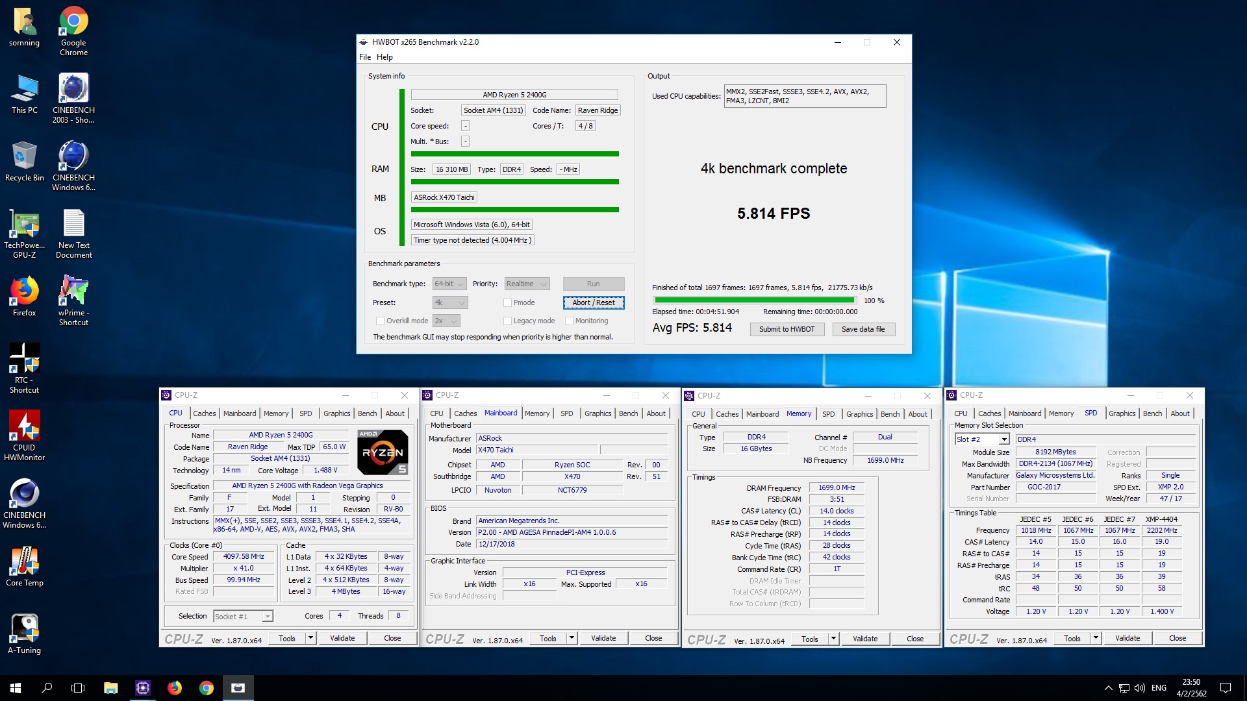This screenshot has height=701, width=1247.
Task: Expand Tools arrow in SPD CPU-Z window
Action: (x=1096, y=639)
